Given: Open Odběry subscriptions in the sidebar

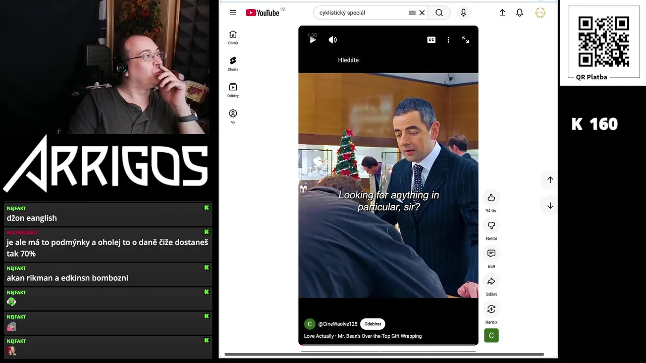Looking at the screenshot, I should pos(233,90).
